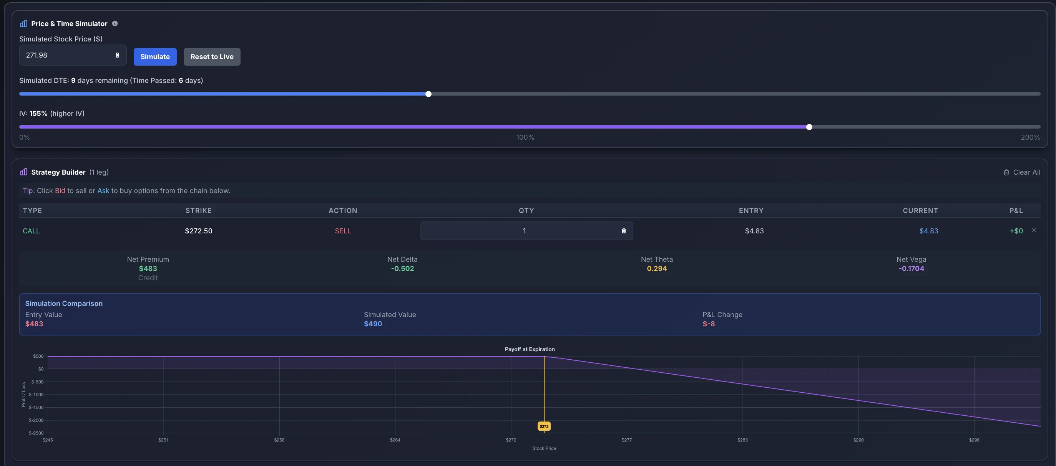The width and height of the screenshot is (1056, 466).
Task: Click the SELL action label in the leg row
Action: (x=343, y=231)
